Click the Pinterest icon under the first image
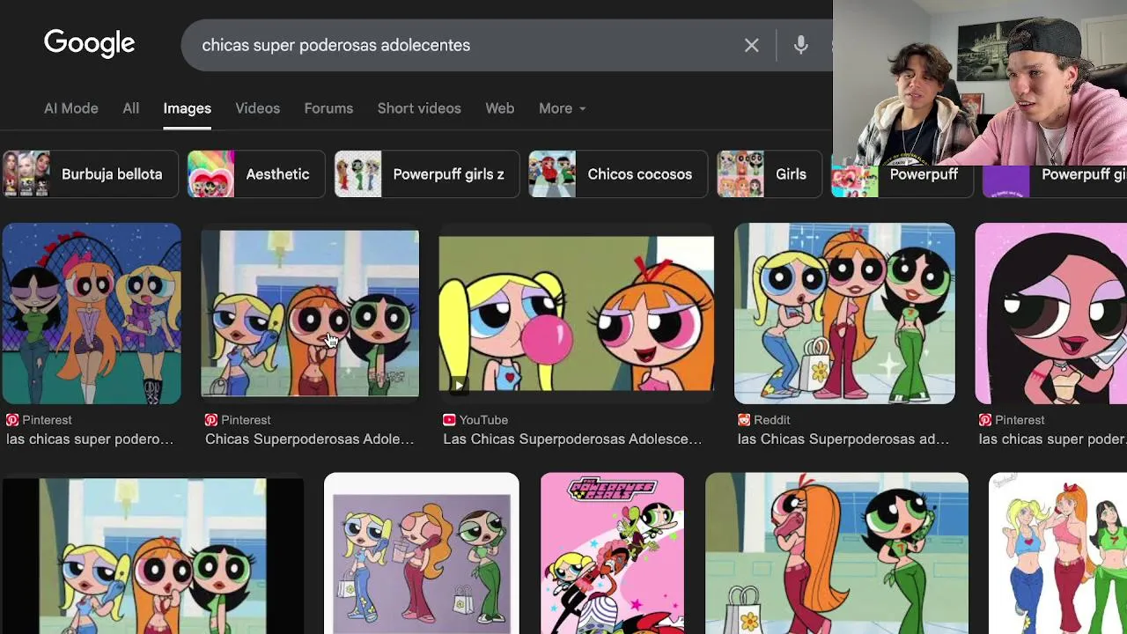 coord(12,420)
